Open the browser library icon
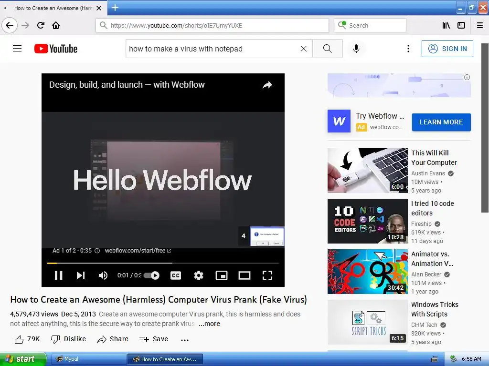The height and width of the screenshot is (366, 489). tap(446, 25)
